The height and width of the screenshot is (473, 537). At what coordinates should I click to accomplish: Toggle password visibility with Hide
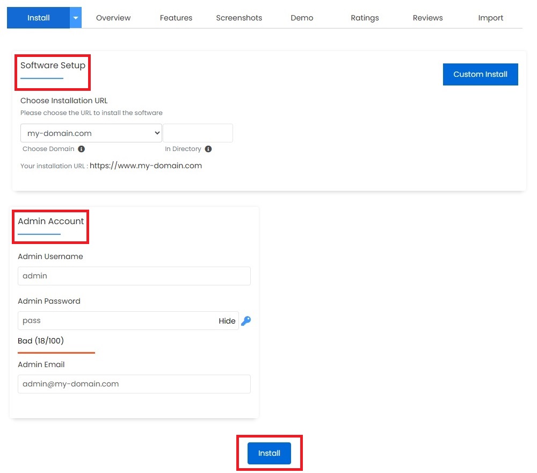pos(227,321)
